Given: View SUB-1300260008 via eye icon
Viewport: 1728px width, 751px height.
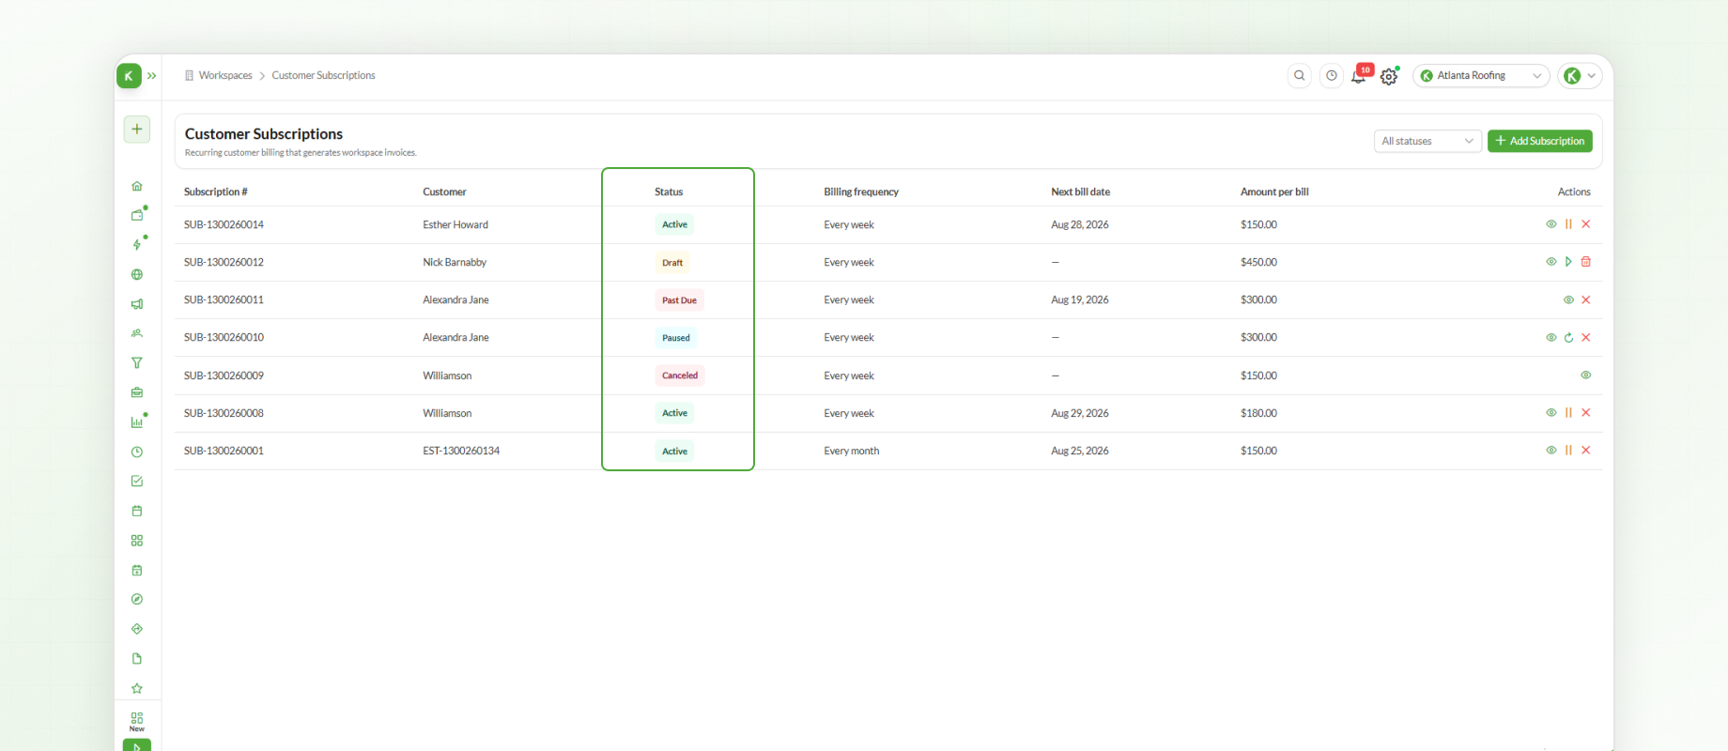Looking at the screenshot, I should click(x=1551, y=413).
